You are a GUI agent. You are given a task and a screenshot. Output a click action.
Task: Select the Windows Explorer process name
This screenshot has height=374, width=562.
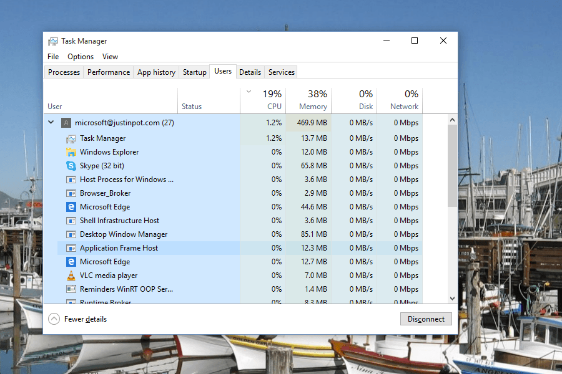coord(109,152)
